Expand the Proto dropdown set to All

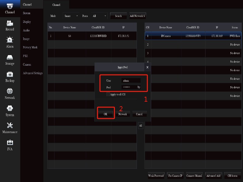tap(100, 16)
